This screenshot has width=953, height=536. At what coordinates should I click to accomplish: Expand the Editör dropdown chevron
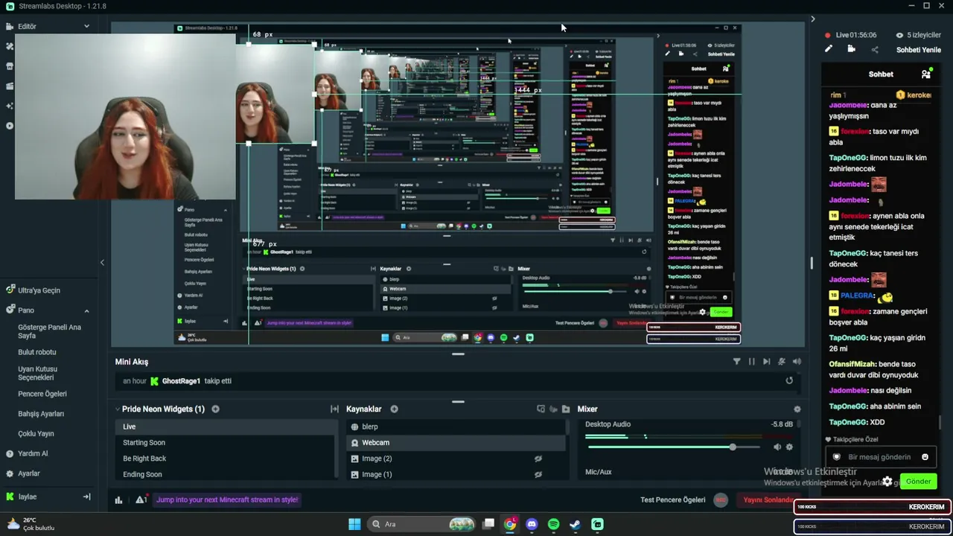point(86,26)
